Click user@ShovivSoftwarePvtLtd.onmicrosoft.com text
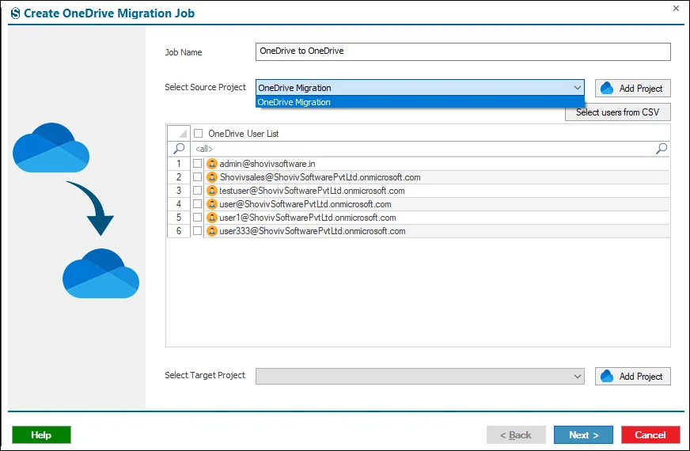The height and width of the screenshot is (451, 690). [305, 204]
